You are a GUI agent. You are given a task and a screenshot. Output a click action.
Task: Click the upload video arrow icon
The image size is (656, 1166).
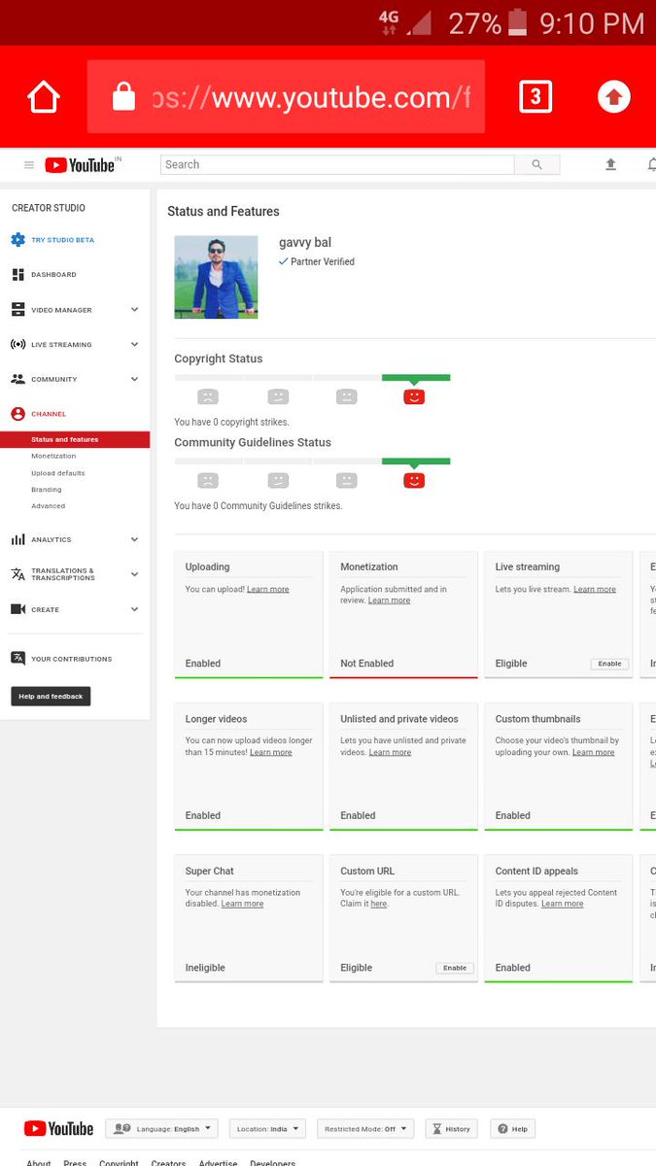610,165
